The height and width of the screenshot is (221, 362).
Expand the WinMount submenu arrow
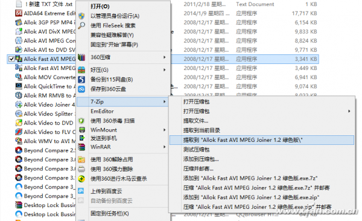164,130
